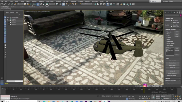Open the Create tab plus icon in command panel
This screenshot has width=182, height=102.
pos(166,12)
